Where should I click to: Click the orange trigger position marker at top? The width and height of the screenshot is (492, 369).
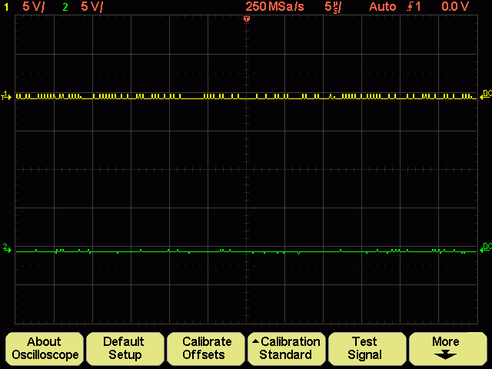247,19
